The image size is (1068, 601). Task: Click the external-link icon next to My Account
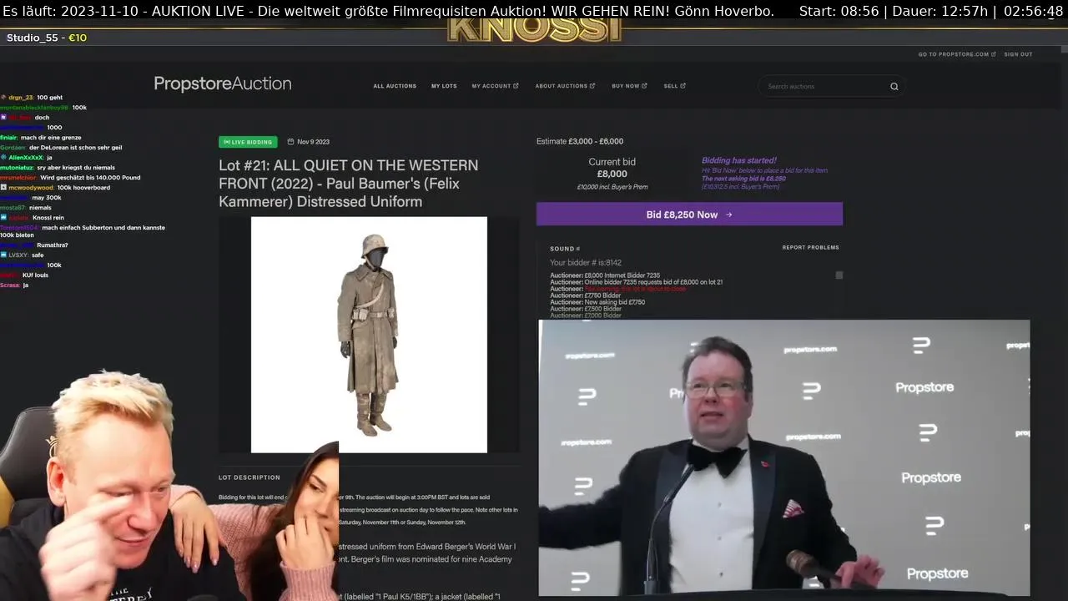pos(516,86)
